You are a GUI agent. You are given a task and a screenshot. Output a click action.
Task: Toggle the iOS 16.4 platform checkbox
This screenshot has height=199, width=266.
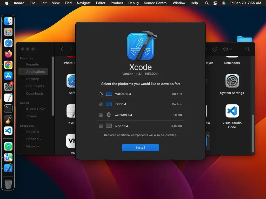coord(101,104)
